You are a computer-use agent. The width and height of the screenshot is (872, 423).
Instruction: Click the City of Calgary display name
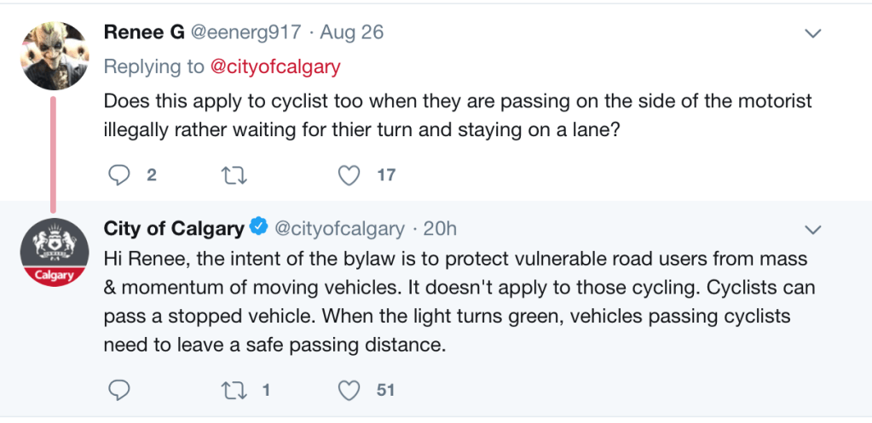[174, 228]
